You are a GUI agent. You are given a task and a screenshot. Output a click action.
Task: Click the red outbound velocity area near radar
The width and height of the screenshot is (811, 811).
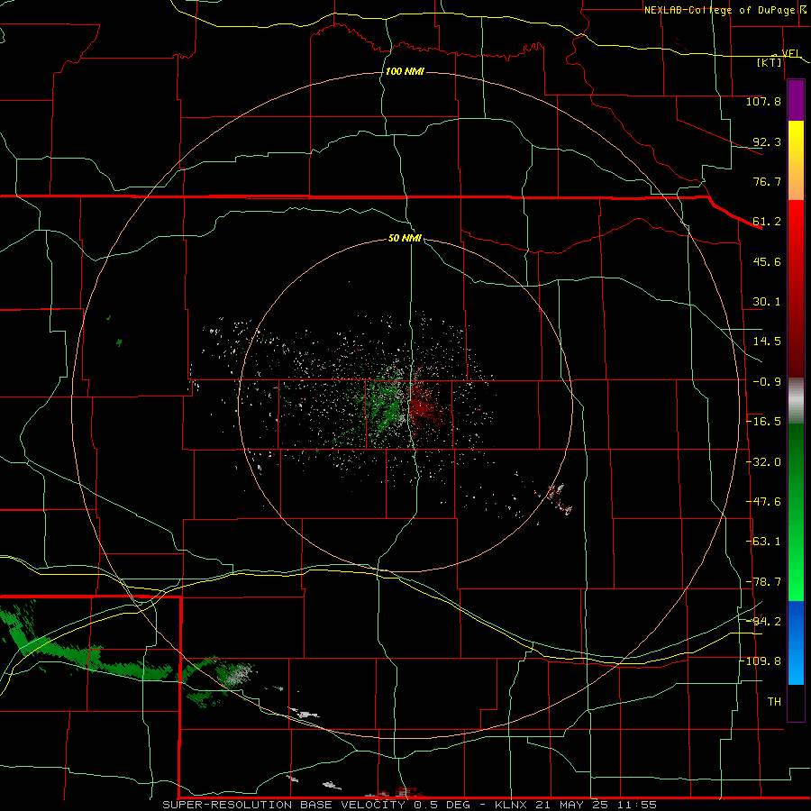click(x=425, y=406)
